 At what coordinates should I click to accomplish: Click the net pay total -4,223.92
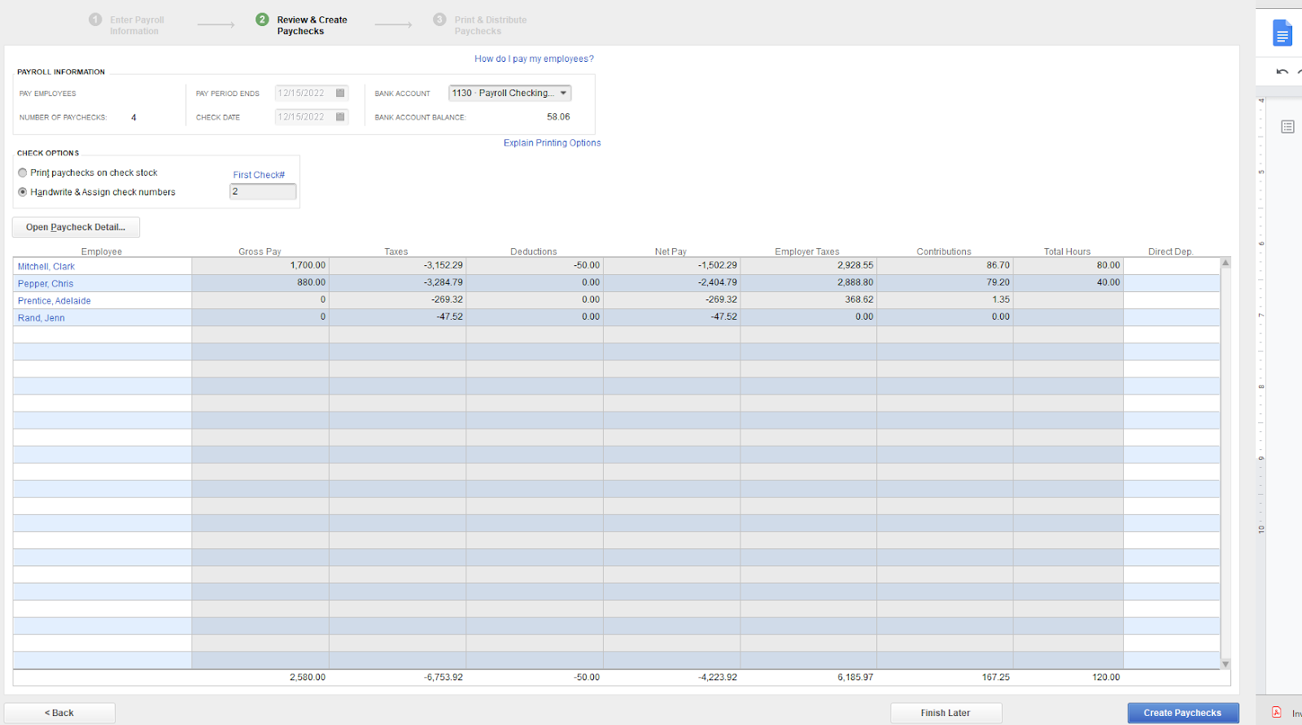pos(717,677)
